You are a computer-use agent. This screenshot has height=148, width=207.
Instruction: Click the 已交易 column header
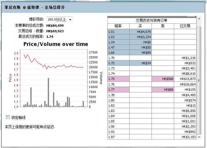pyautogui.click(x=185, y=26)
